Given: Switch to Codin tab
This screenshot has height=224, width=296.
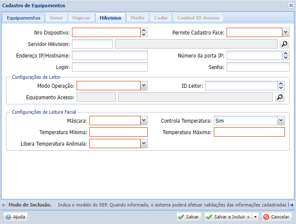Looking at the screenshot, I should coord(161,18).
